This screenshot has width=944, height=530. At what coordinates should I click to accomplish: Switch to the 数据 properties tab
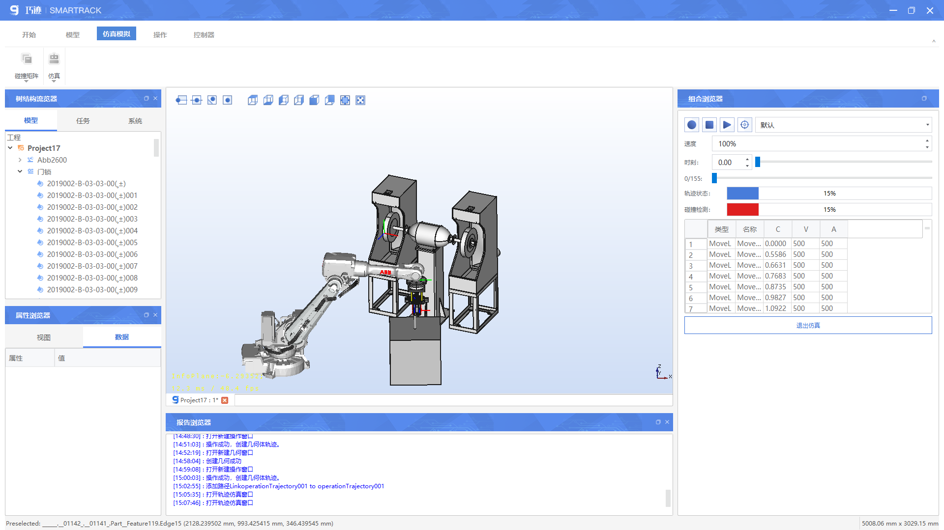click(122, 337)
